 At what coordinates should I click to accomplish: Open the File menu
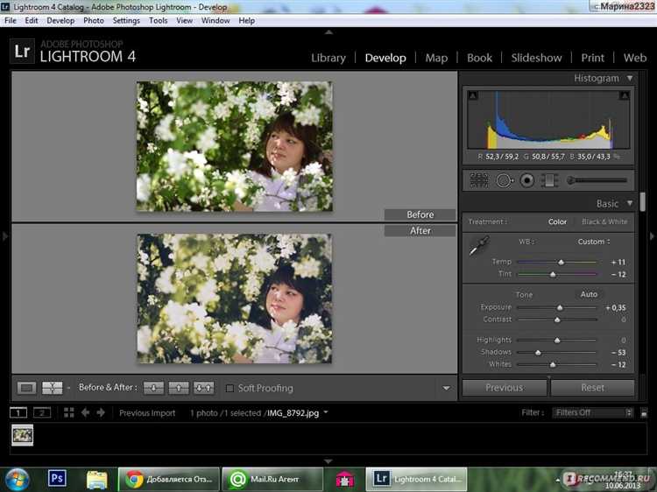(x=11, y=20)
